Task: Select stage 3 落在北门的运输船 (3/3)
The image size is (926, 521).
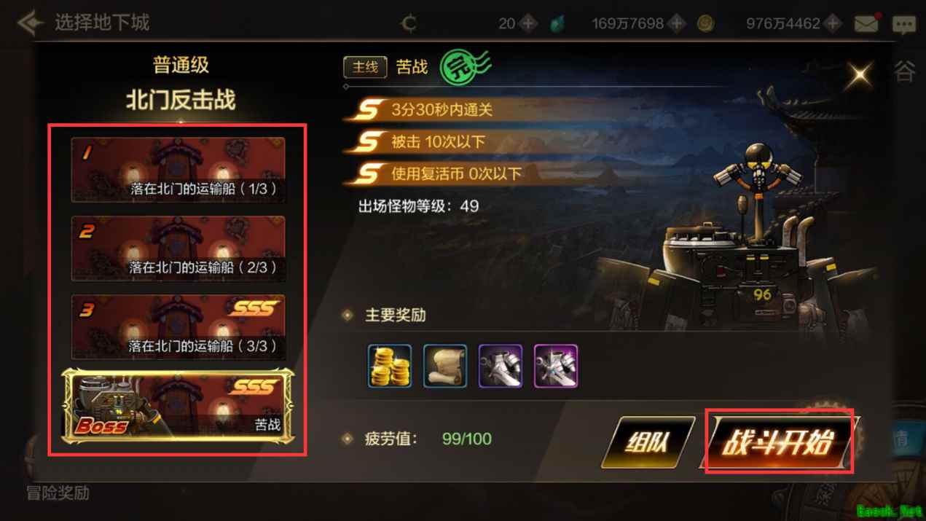Action: 178,327
